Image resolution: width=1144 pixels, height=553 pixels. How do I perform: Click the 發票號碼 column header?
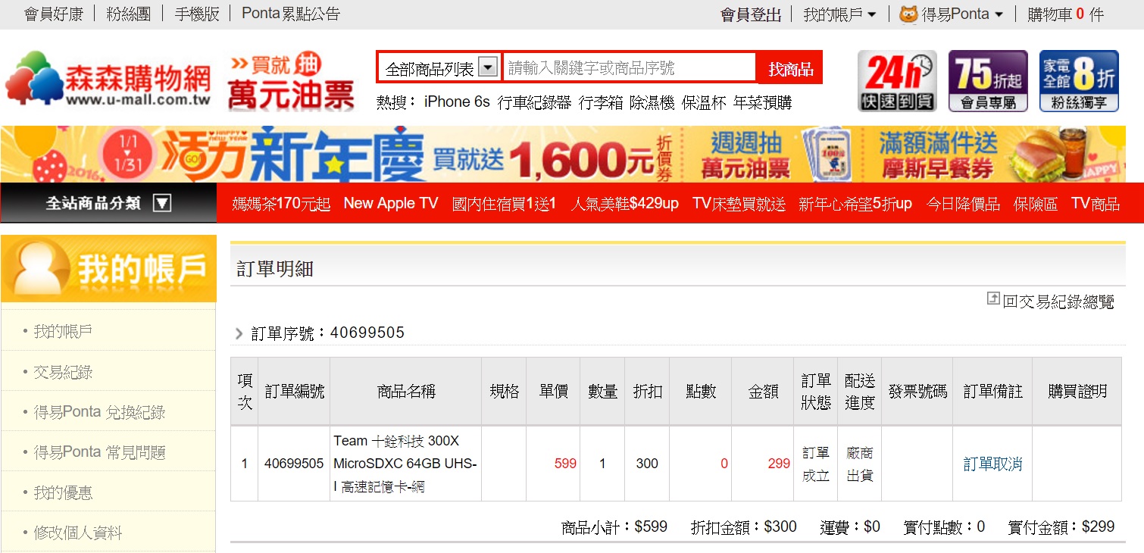917,392
